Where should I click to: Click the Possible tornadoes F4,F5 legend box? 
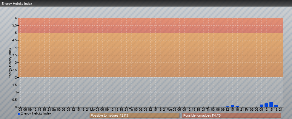click(231, 115)
